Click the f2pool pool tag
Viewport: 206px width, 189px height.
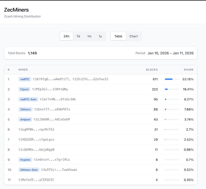24,89
